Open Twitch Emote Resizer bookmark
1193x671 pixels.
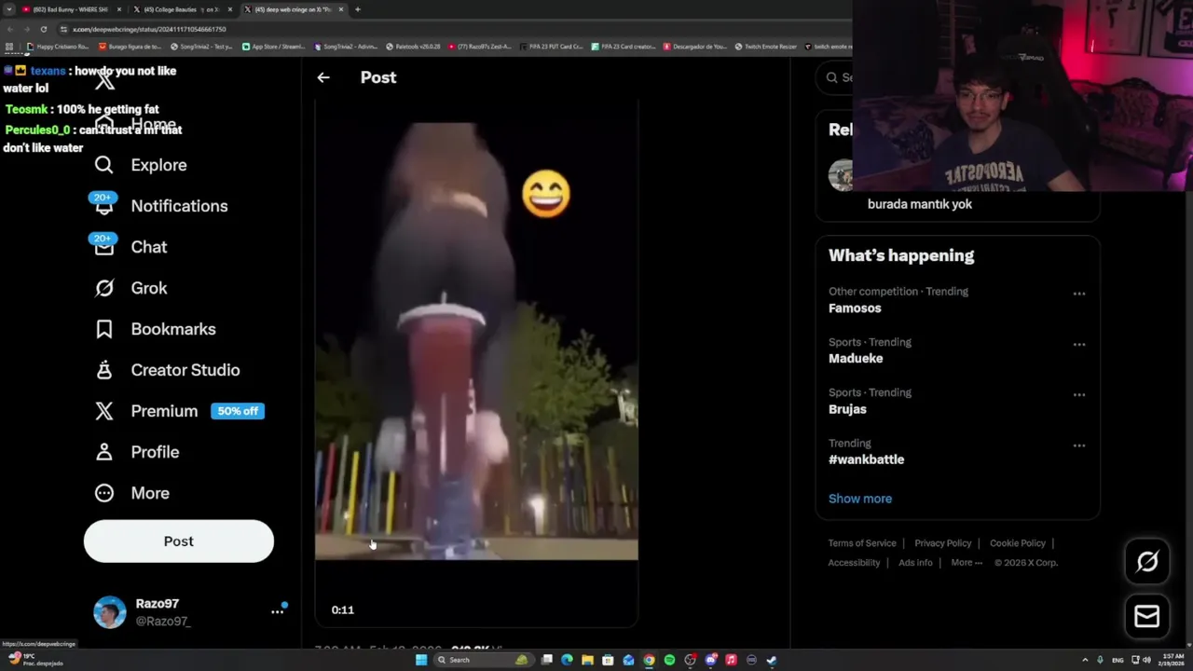pyautogui.click(x=766, y=47)
